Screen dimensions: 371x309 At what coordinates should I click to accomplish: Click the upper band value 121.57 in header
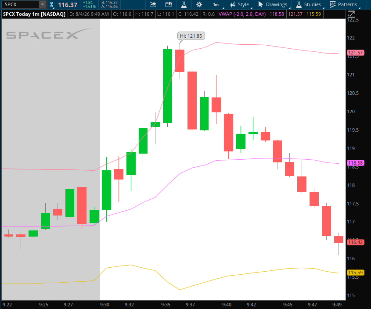tap(295, 14)
